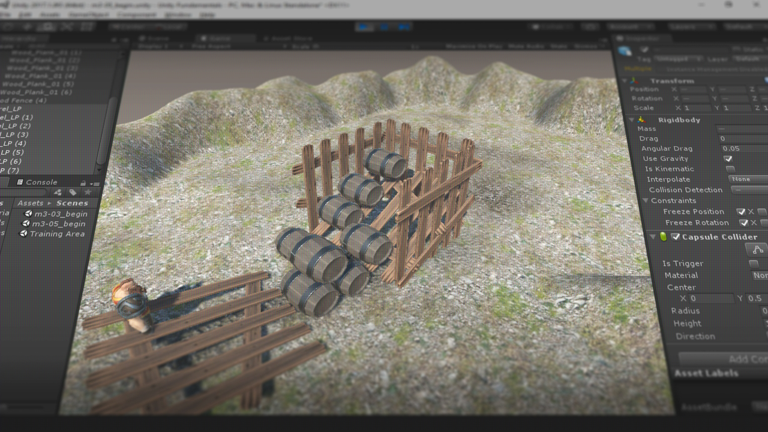Click the star favorites icon in Project panel
Viewport: 768px width, 432px height.
(88, 192)
